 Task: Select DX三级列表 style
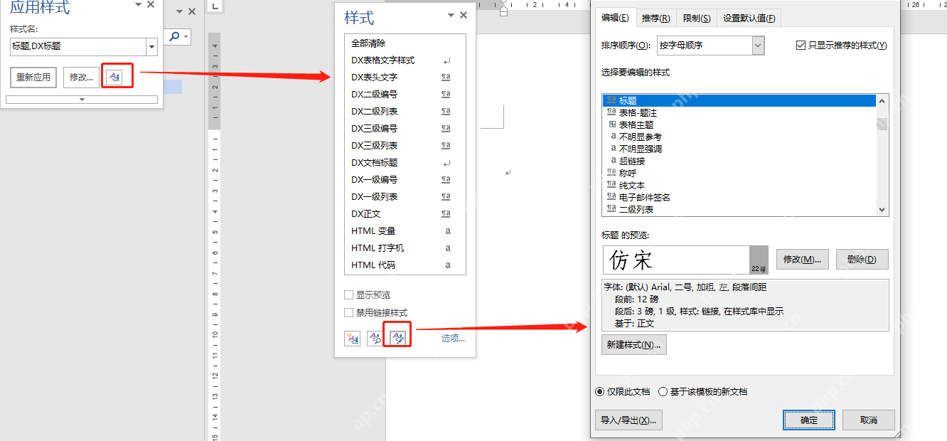tap(405, 146)
